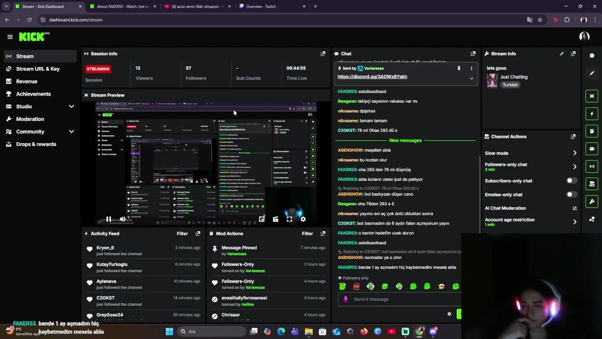Click the Turkish language tag
Screen dimensions: 602x339
coord(510,85)
